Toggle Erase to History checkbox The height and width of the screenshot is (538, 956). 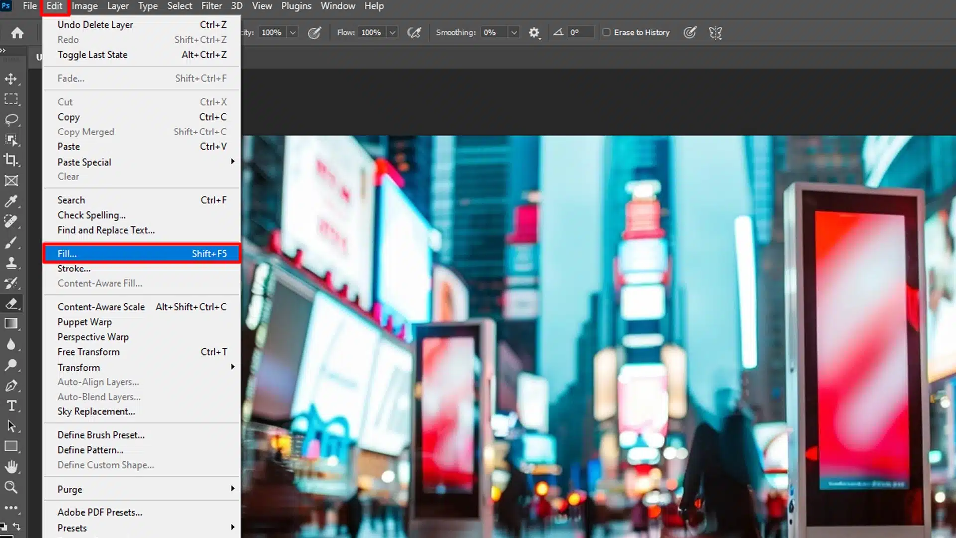click(x=605, y=32)
